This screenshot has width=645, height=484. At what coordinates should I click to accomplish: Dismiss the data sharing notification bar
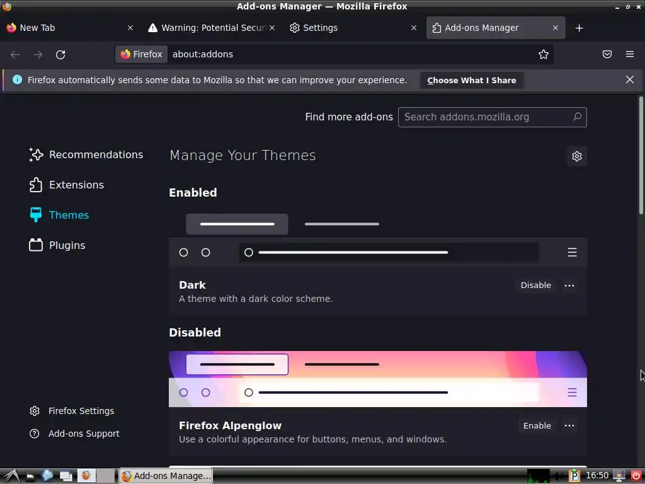pos(629,80)
